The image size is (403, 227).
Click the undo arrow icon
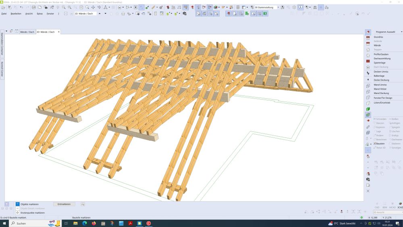21,7
